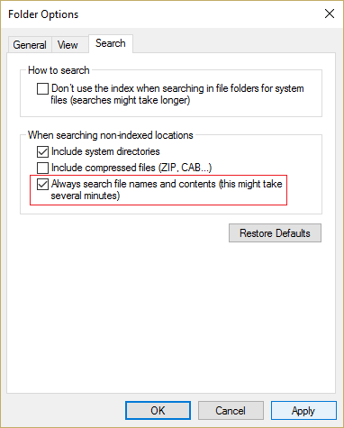Click the "How to search" group heading
This screenshot has width=344, height=428.
[x=59, y=70]
